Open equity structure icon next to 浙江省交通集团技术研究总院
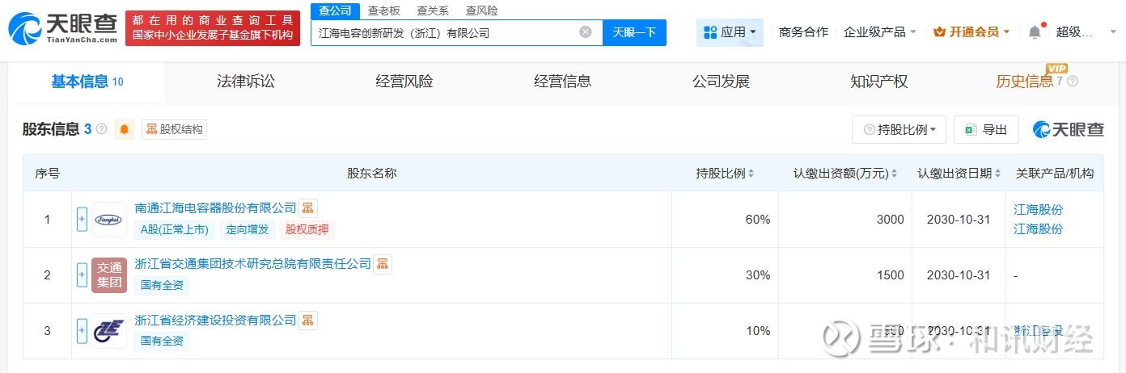Screen dimensions: 1126x373 click(383, 264)
